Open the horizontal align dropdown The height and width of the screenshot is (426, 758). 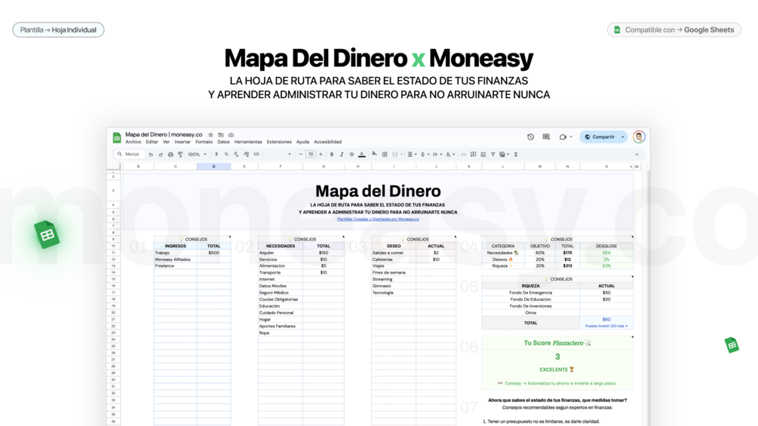click(412, 155)
